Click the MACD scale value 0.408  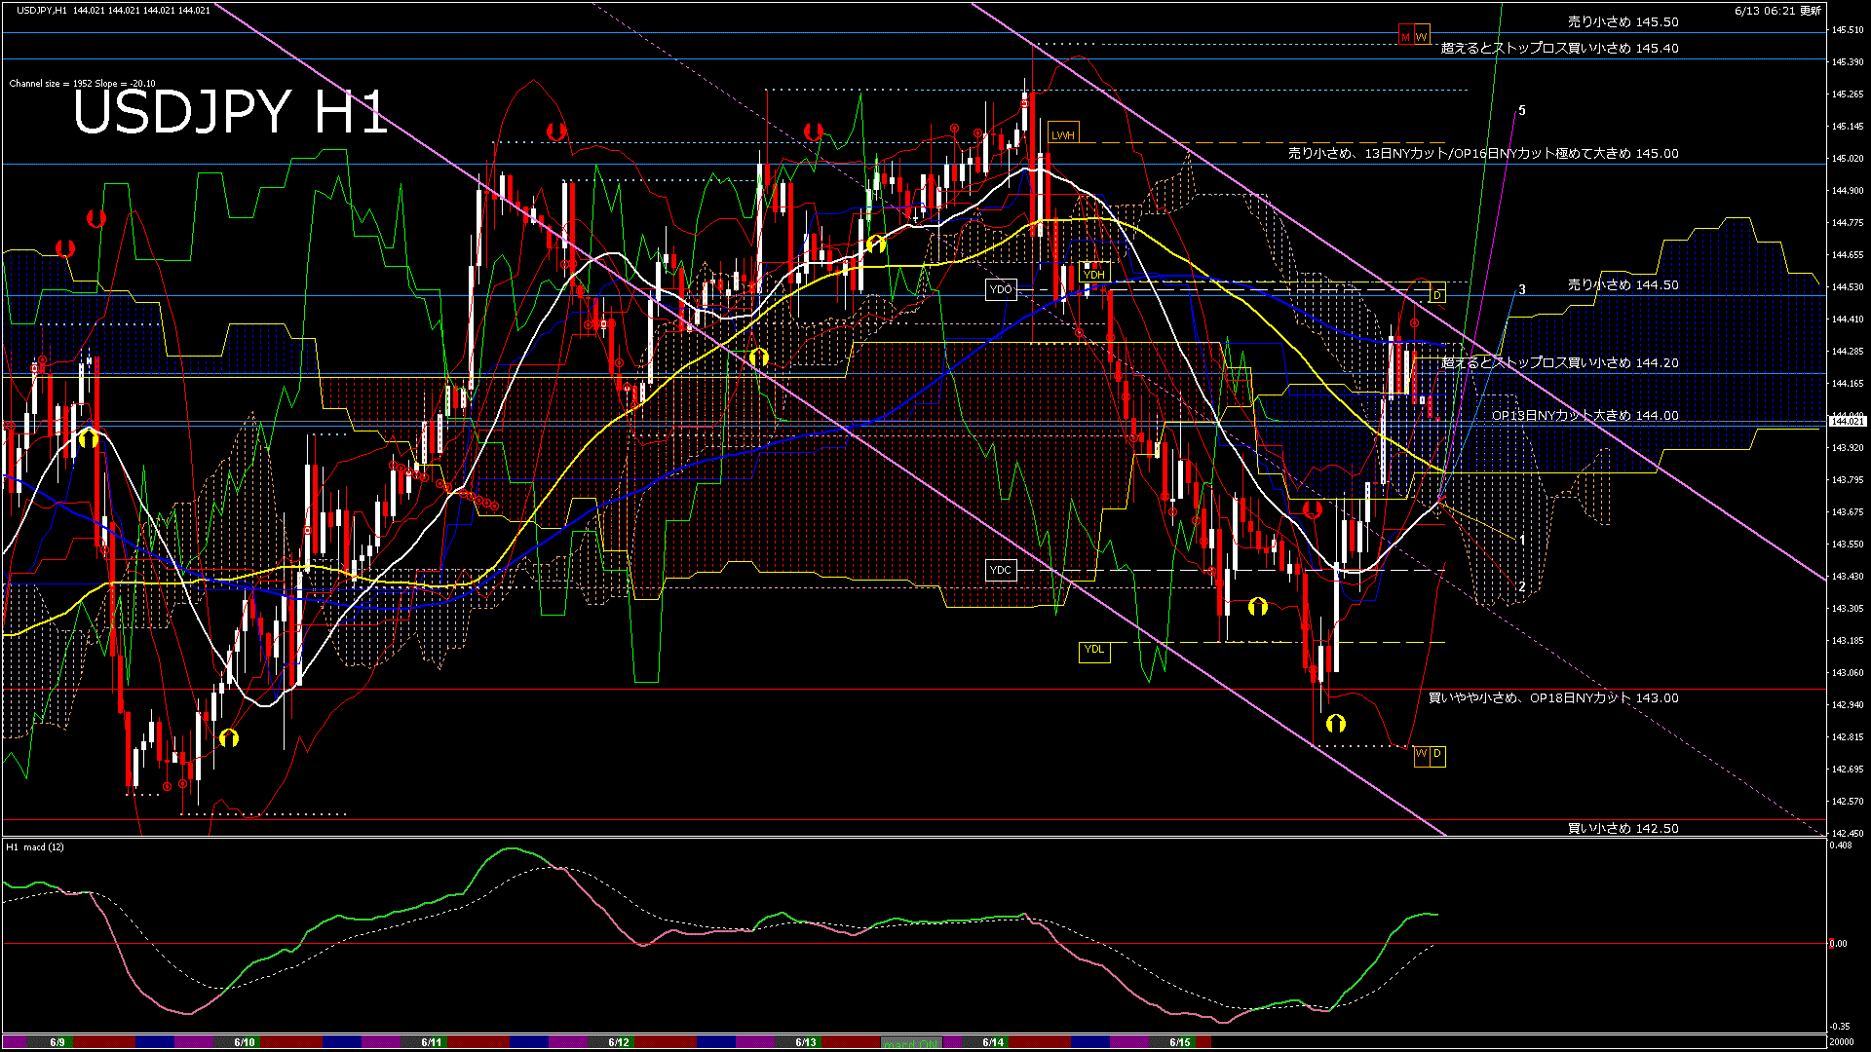1843,845
